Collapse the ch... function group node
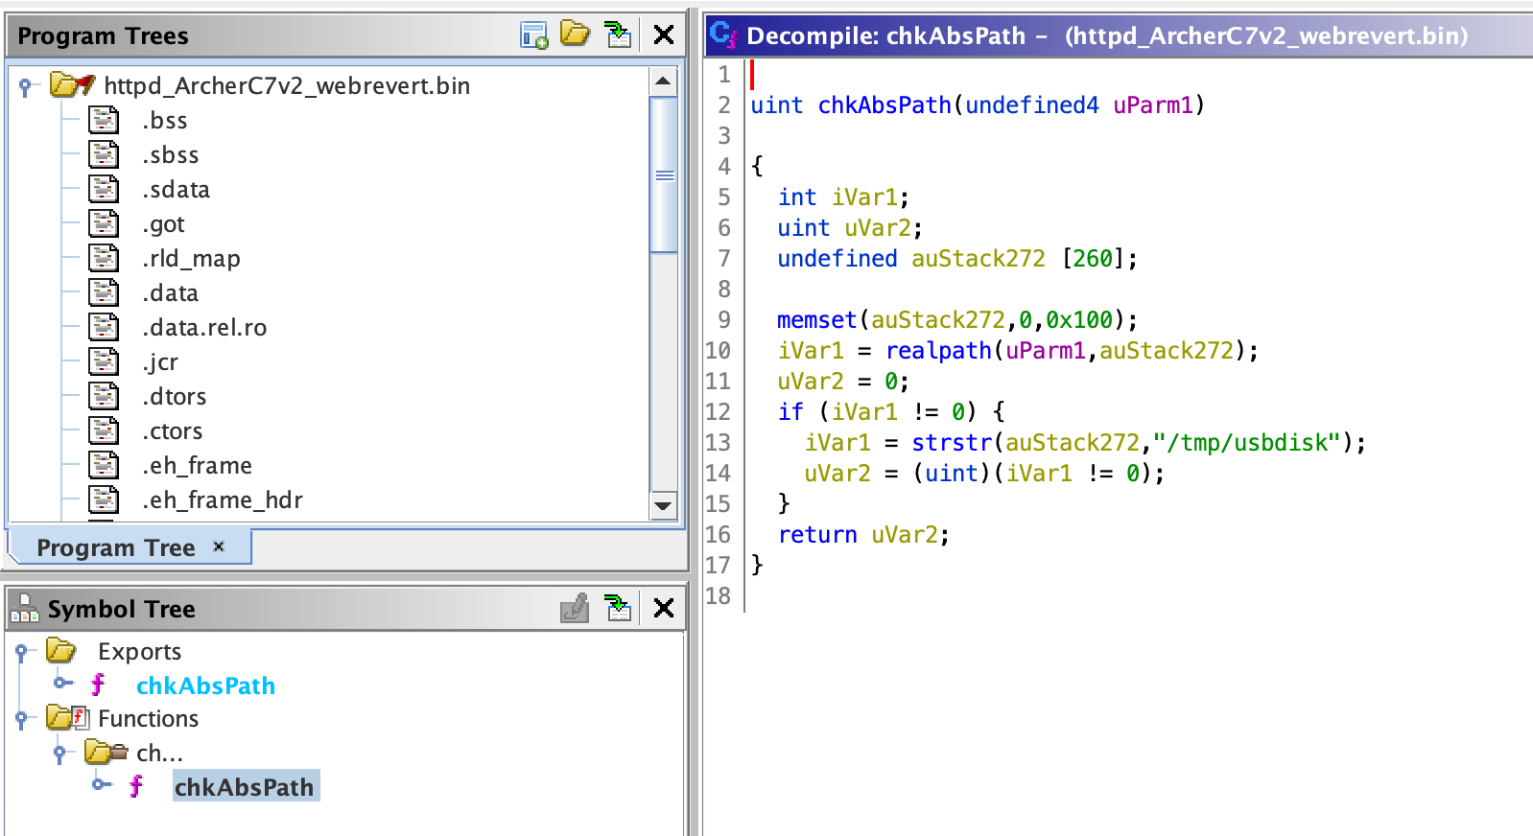This screenshot has height=836, width=1533. point(59,754)
